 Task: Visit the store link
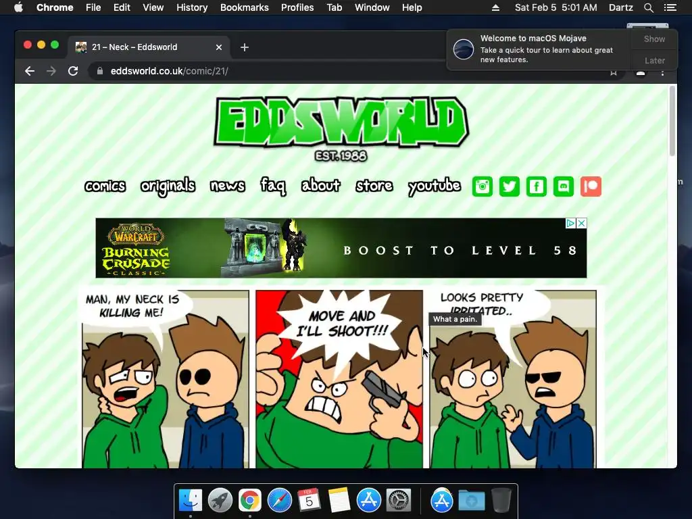(374, 186)
